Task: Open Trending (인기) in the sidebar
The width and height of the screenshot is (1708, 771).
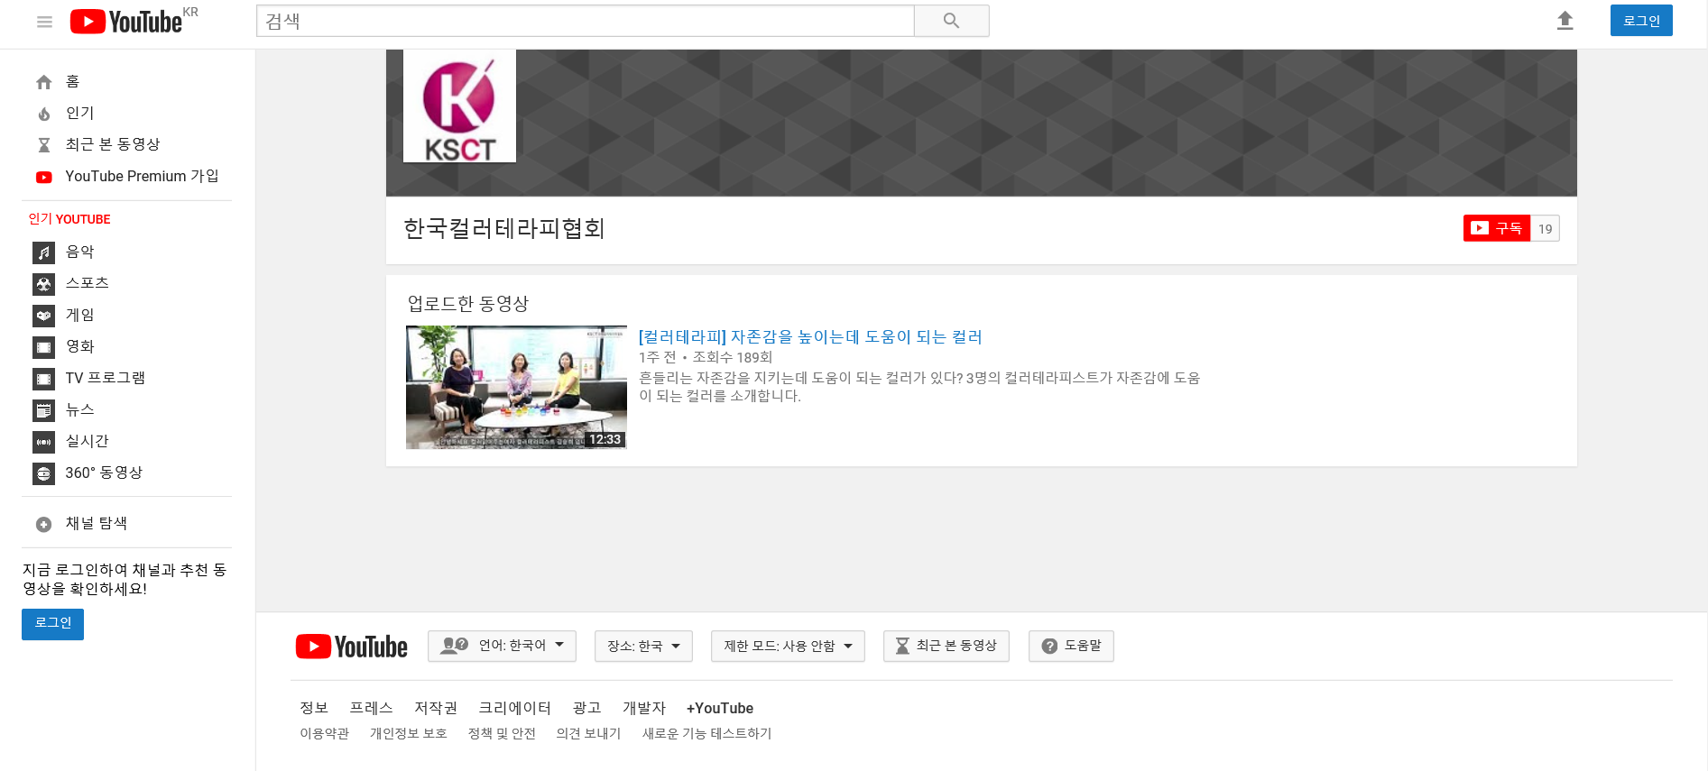Action: (79, 114)
